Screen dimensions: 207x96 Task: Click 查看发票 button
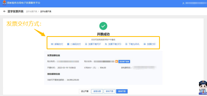(x=97, y=91)
